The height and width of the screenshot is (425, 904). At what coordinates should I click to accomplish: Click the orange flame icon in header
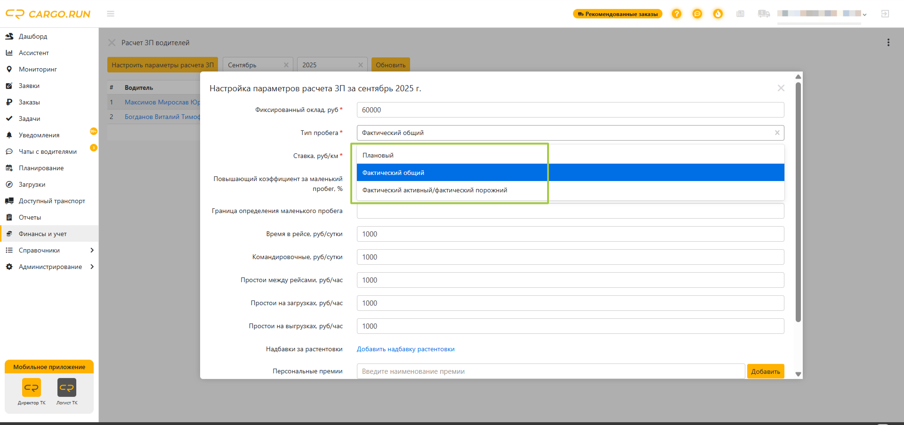718,14
